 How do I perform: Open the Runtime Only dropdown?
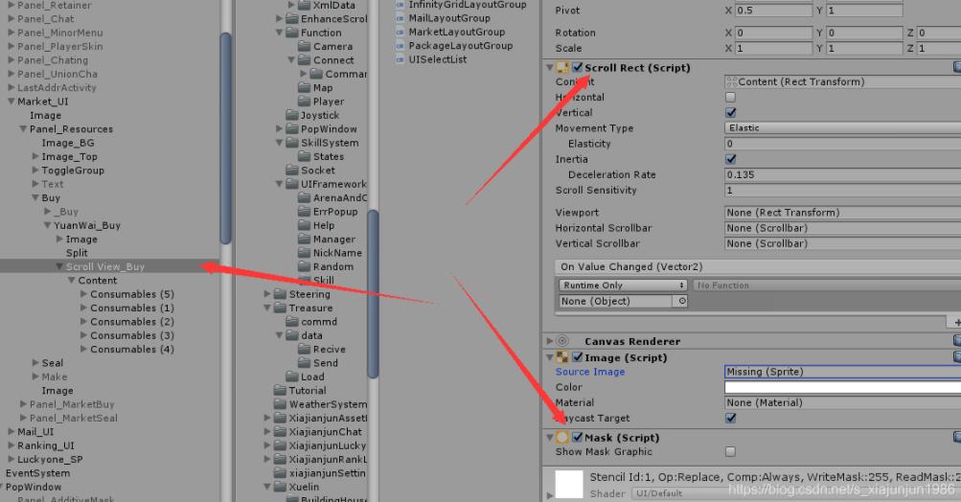click(623, 285)
